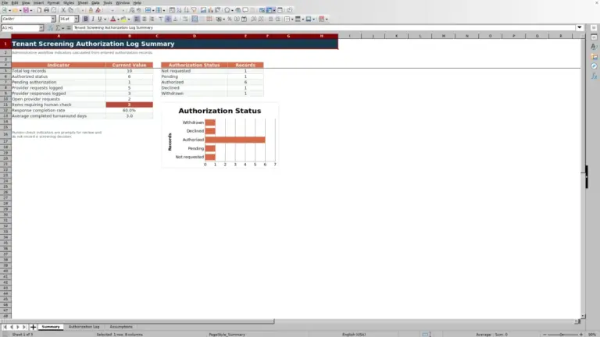
Task: Open Find and Replace icon
Action: pos(131,10)
